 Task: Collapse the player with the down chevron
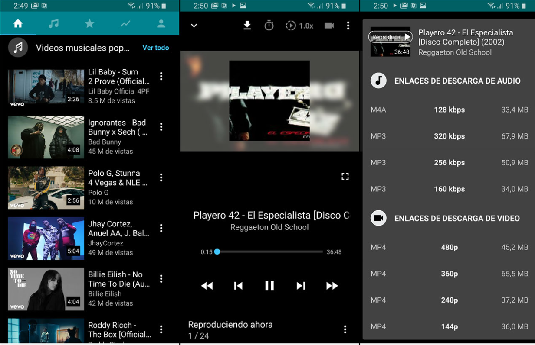[194, 26]
